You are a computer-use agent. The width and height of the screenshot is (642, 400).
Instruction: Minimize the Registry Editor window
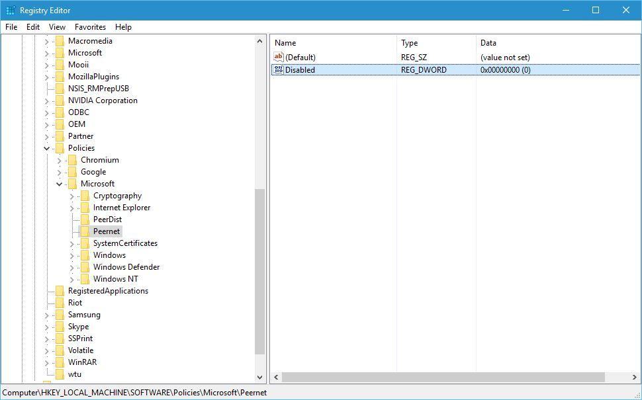[567, 10]
